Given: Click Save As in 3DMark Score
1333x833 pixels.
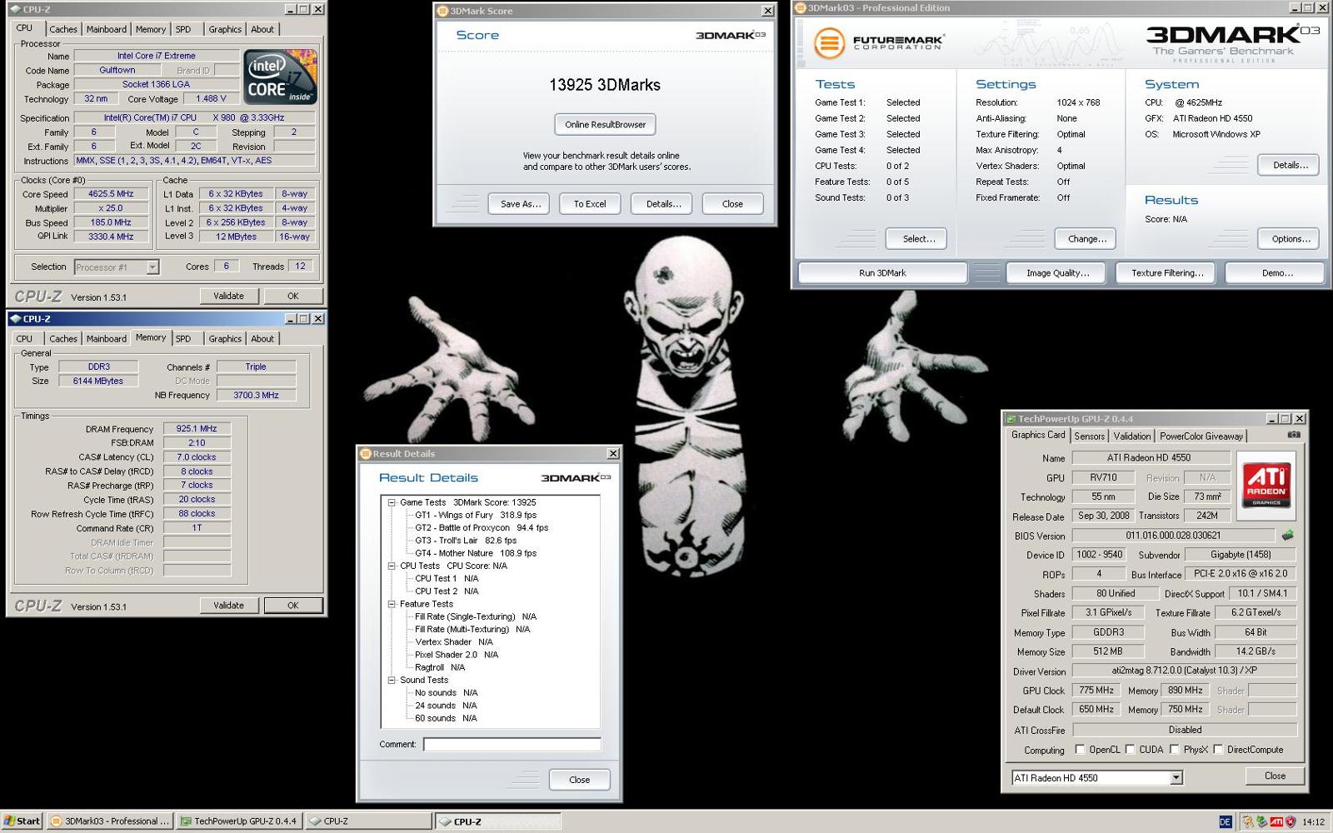Looking at the screenshot, I should [x=521, y=204].
